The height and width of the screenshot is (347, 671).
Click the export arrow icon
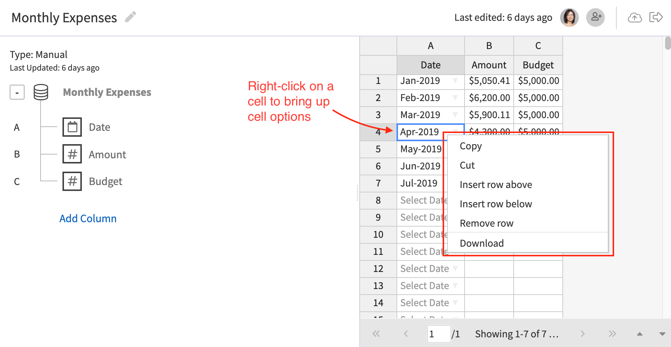coord(656,17)
